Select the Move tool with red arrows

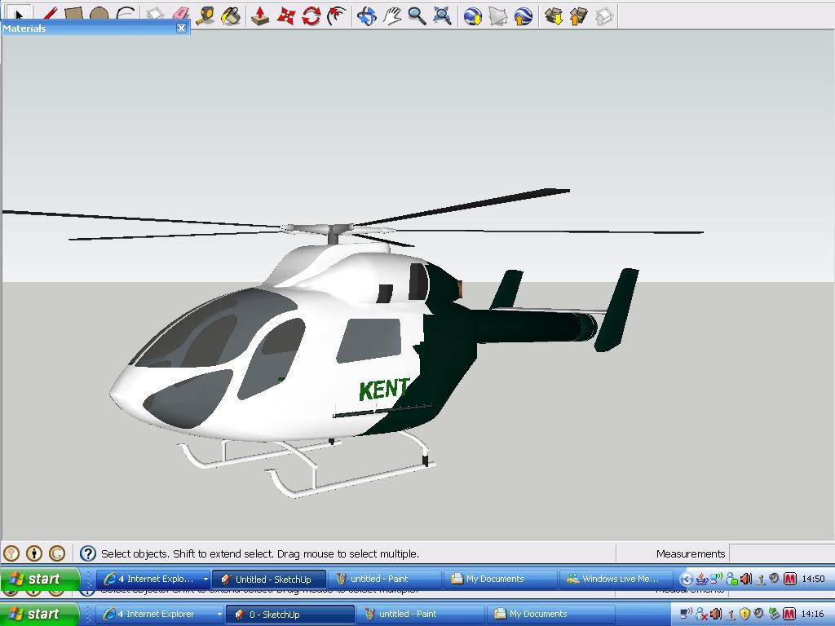tap(286, 16)
